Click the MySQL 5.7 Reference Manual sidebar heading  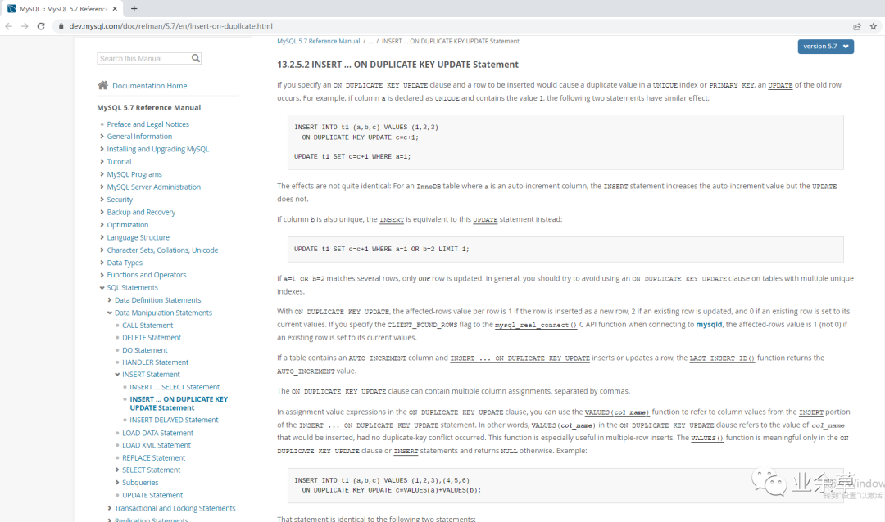coord(149,107)
